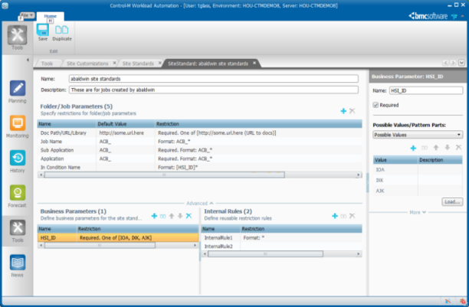The width and height of the screenshot is (469, 307).
Task: Switch to the Home ribbon tab
Action: pos(51,16)
